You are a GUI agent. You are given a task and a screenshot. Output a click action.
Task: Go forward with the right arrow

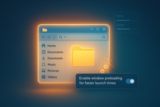49,37
